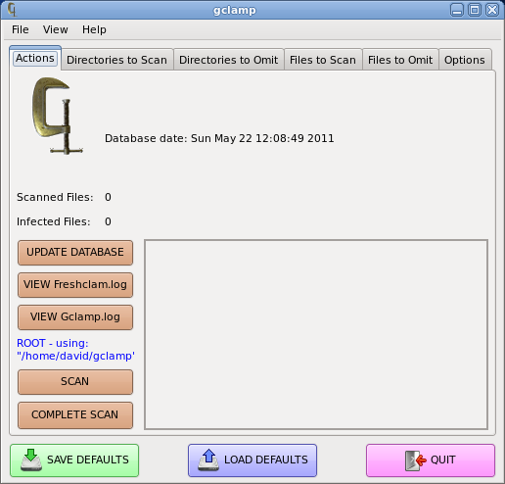Quit the application with QUIT button
Image resolution: width=505 pixels, height=484 pixels.
pyautogui.click(x=431, y=460)
